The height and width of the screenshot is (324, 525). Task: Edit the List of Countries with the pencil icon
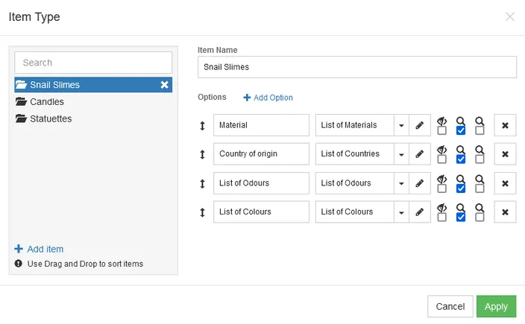pos(420,154)
